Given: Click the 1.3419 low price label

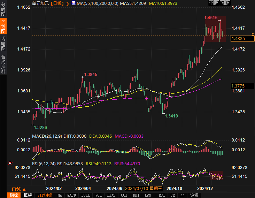Looking at the screenshot, I should click(x=171, y=116).
